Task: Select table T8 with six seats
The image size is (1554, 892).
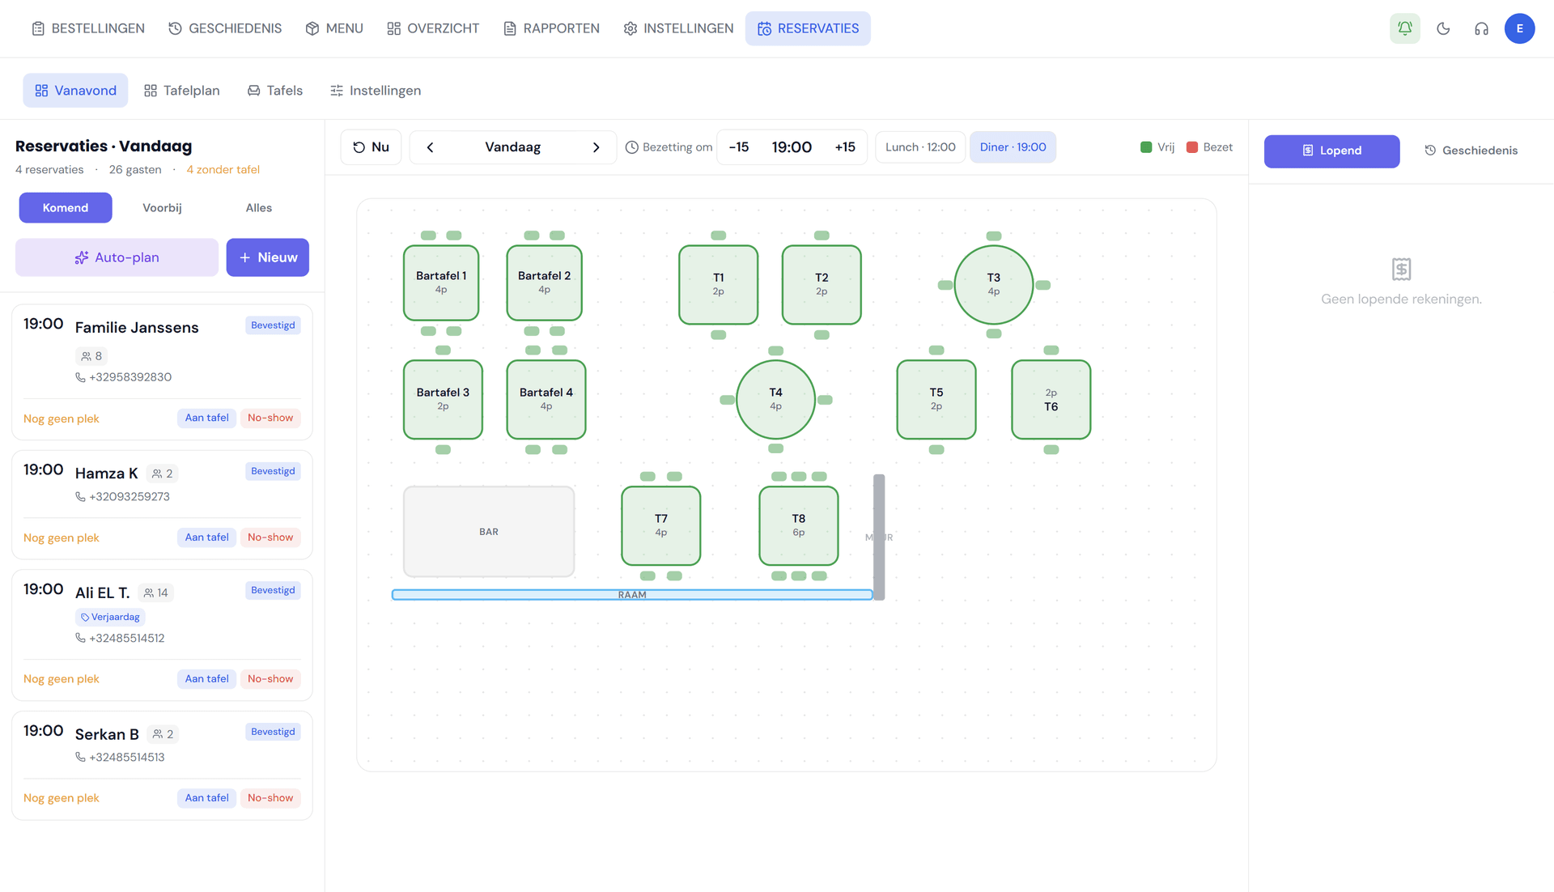Action: click(798, 526)
